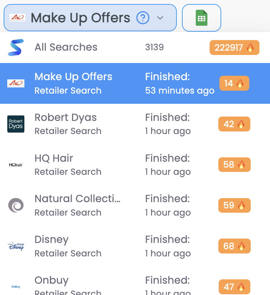Choose the All Searches entry

pyautogui.click(x=135, y=47)
